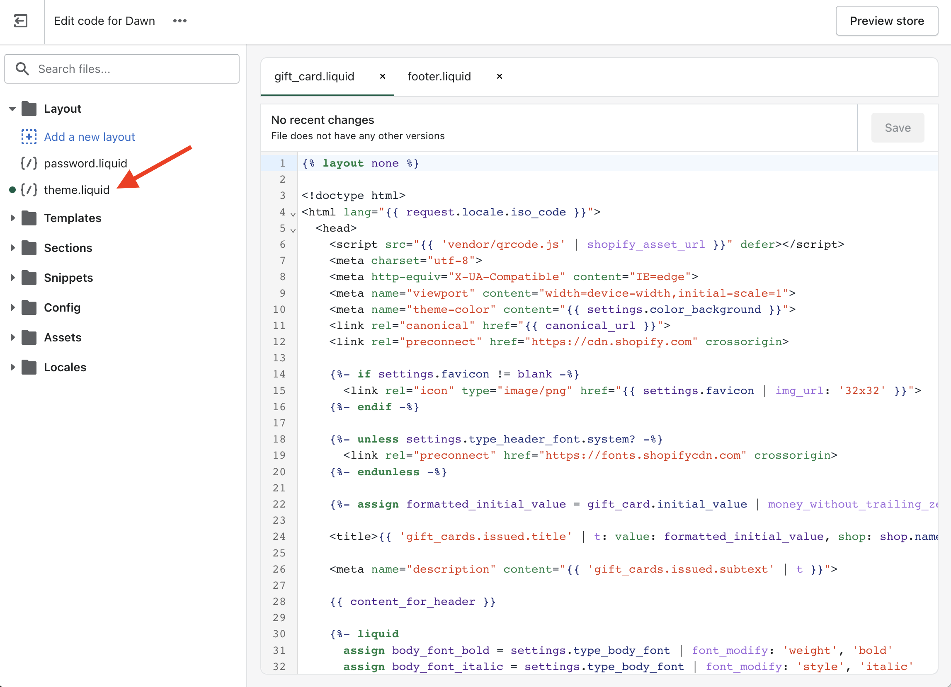Click the theme.liquid file icon
The height and width of the screenshot is (687, 951).
29,190
